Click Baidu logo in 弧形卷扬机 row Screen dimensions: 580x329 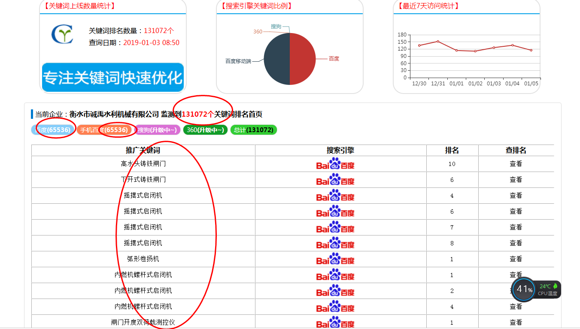335,259
